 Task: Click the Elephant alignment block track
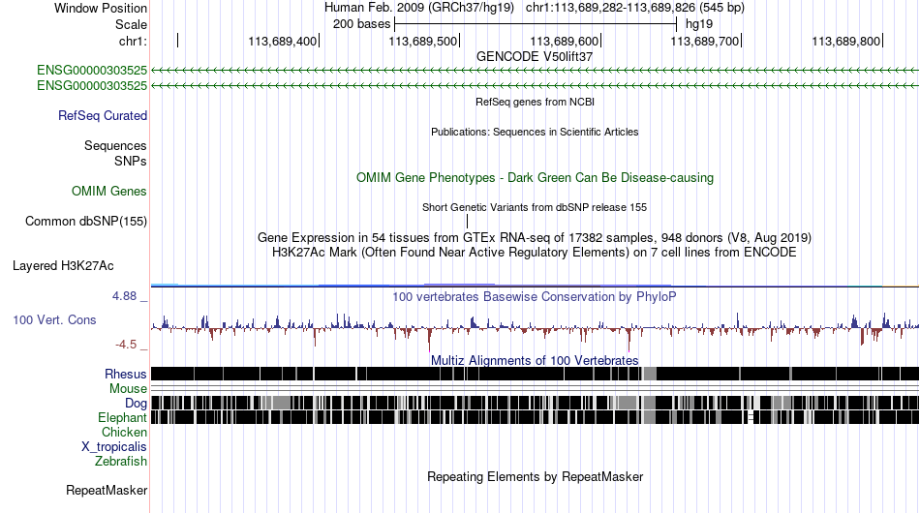click(x=535, y=417)
